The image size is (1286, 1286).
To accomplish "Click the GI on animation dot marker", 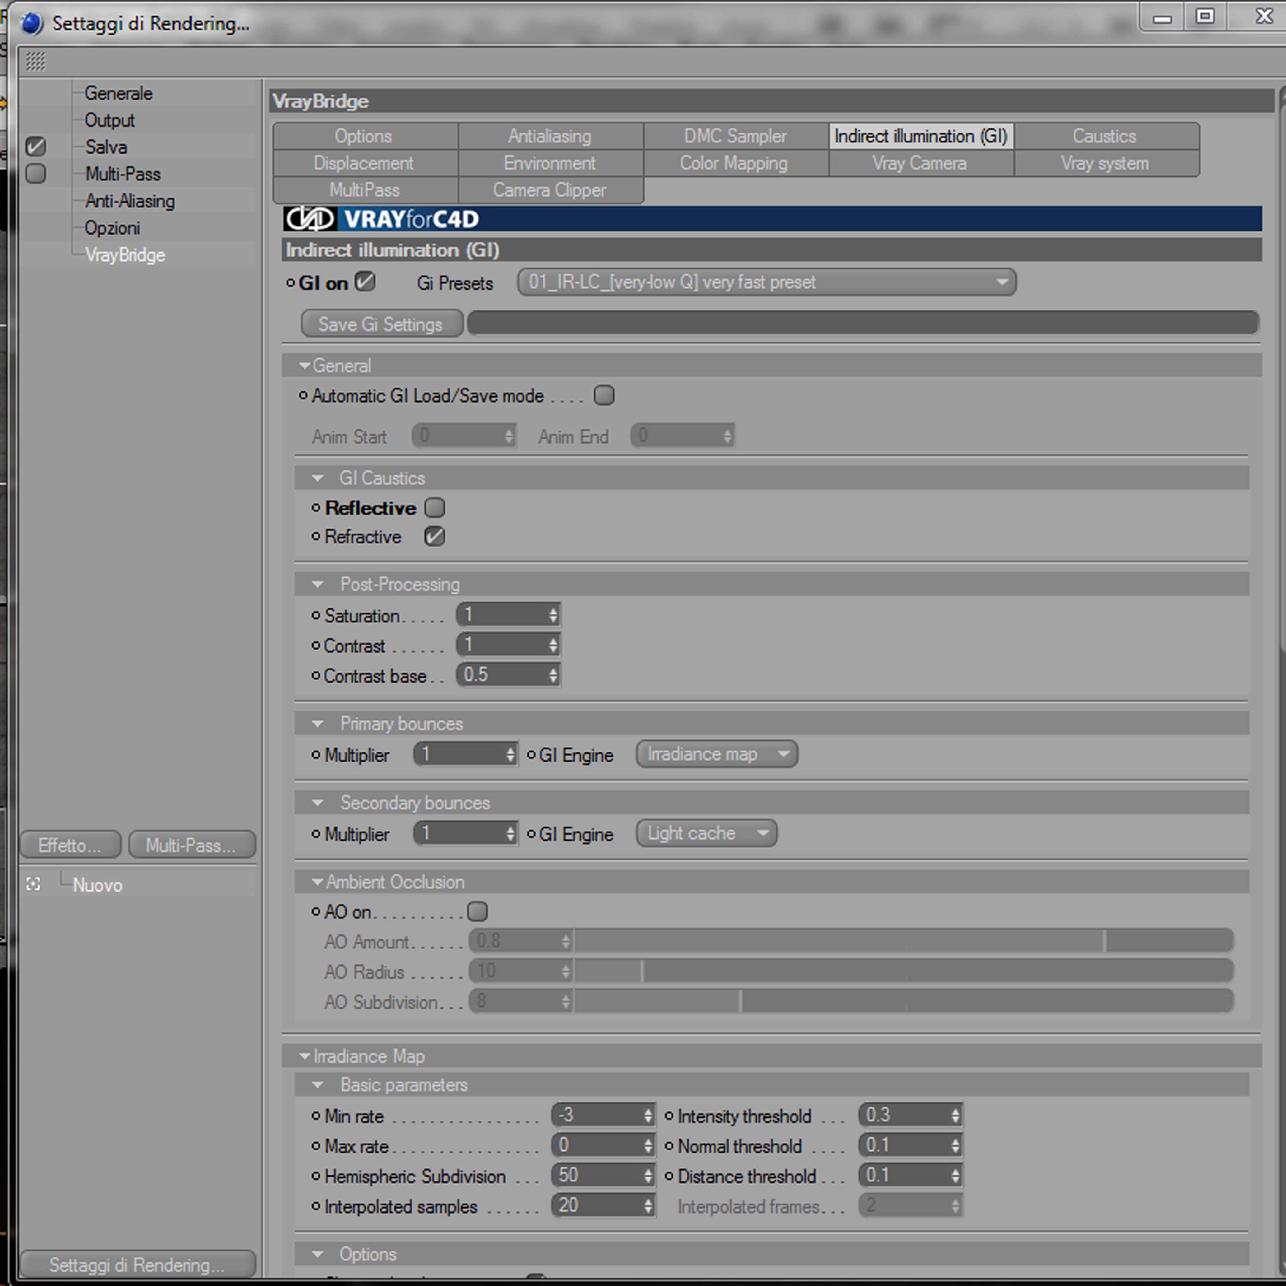I will click(x=290, y=283).
